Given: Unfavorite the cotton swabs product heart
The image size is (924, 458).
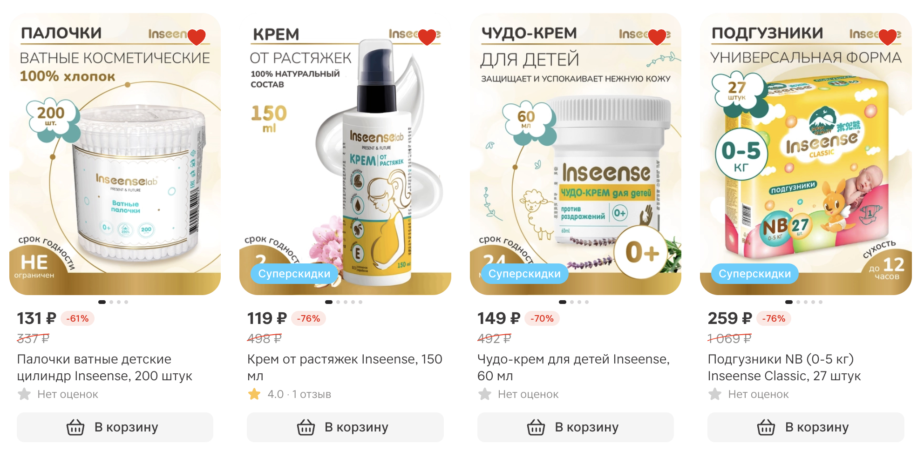Looking at the screenshot, I should pos(197,37).
